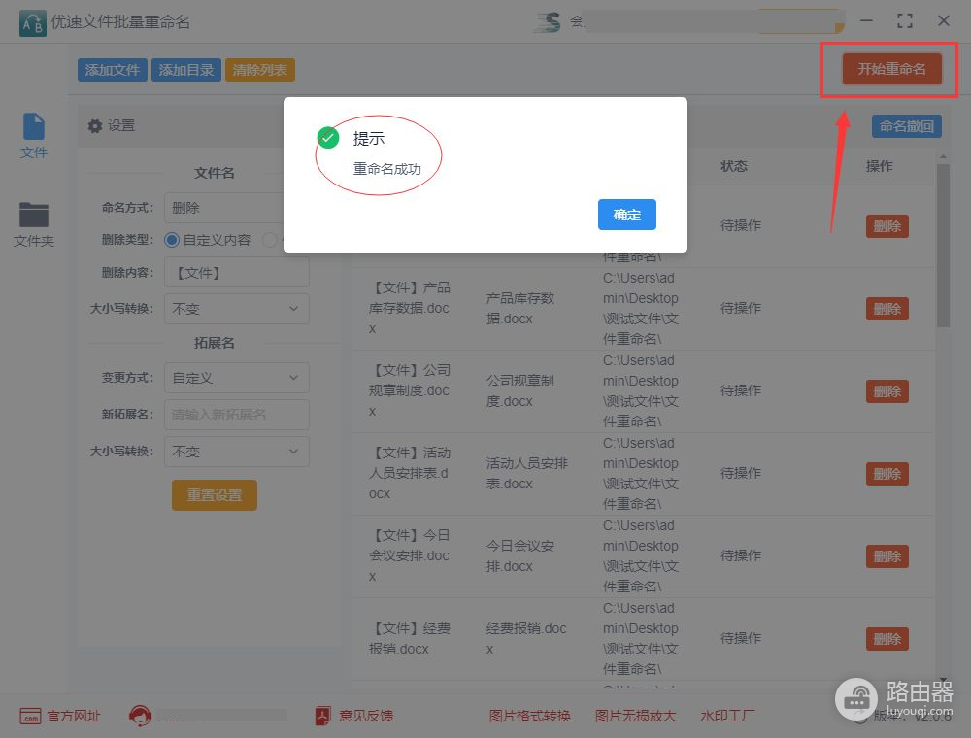971x738 pixels.
Task: Click the 状态 column header
Action: coord(734,166)
